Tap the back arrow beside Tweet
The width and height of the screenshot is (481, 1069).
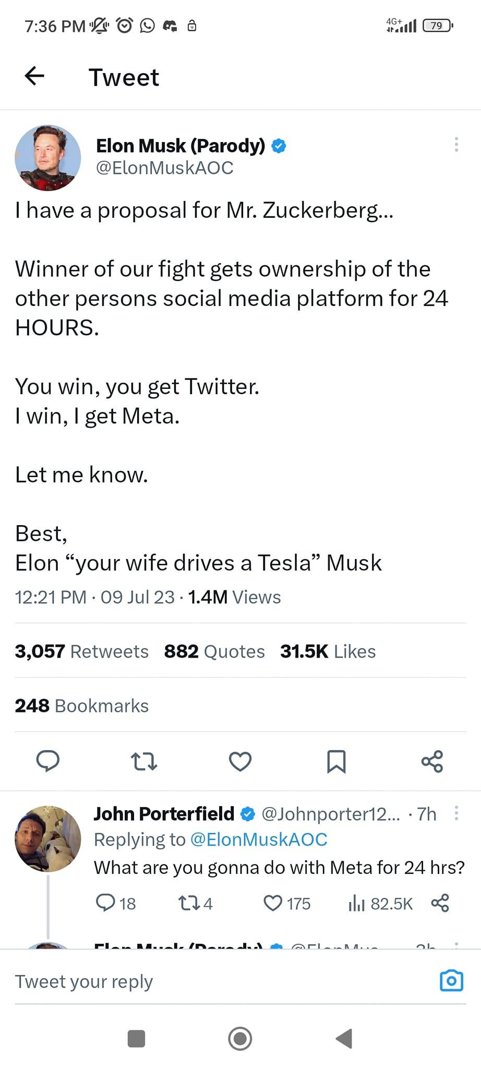[34, 76]
